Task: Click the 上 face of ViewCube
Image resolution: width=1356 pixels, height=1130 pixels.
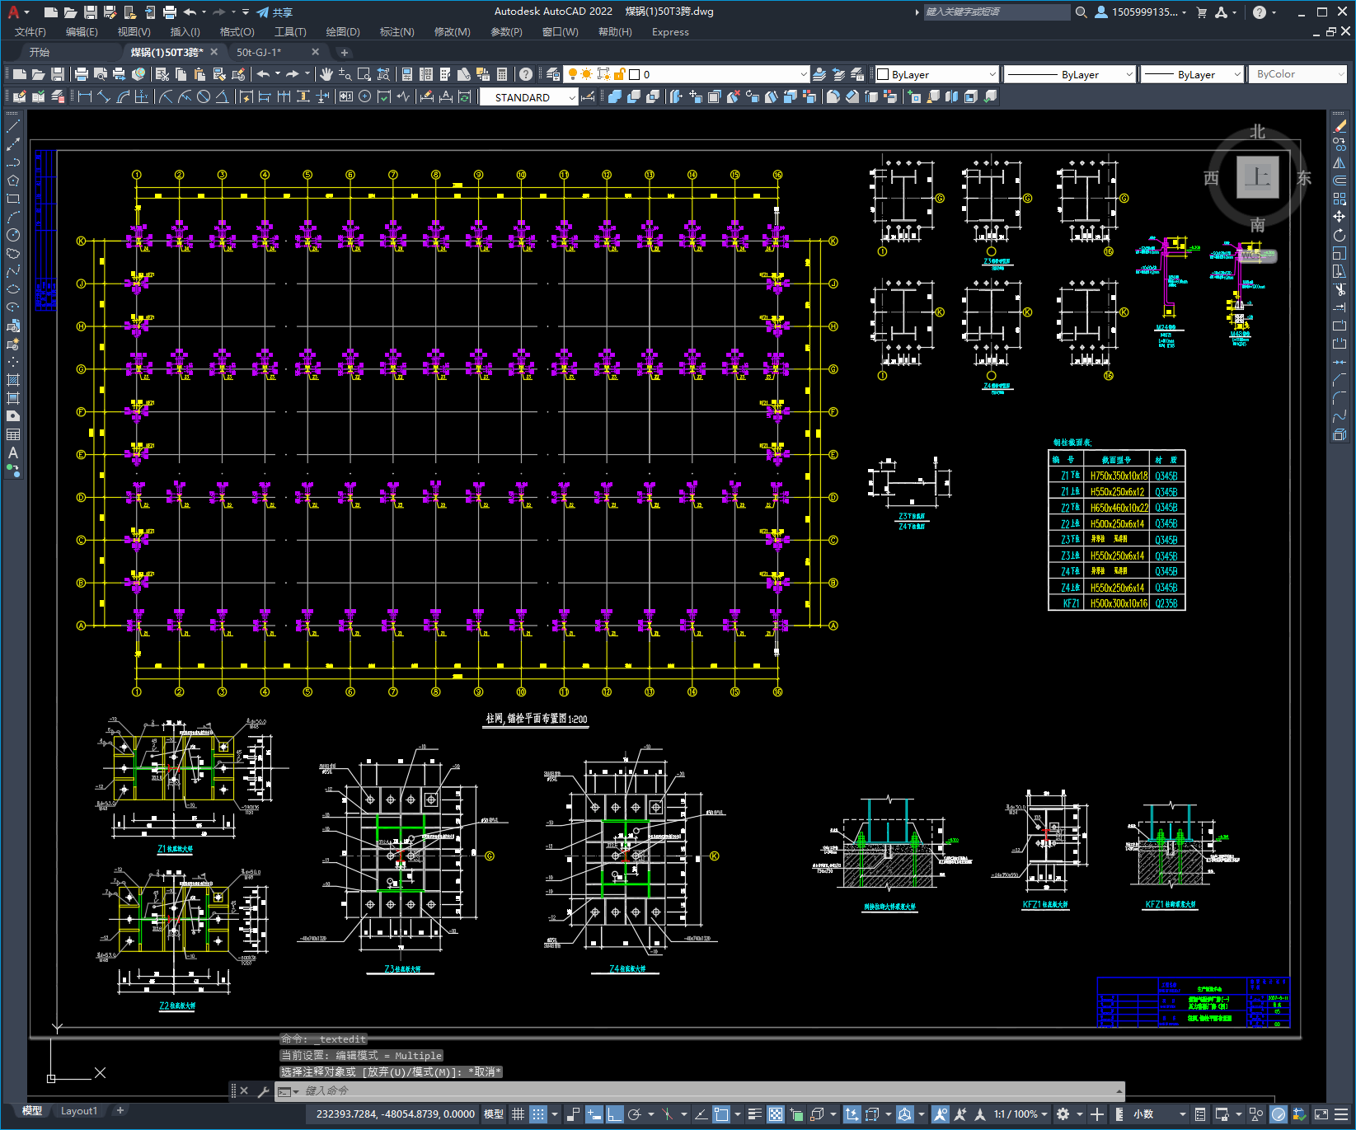Action: click(1257, 177)
